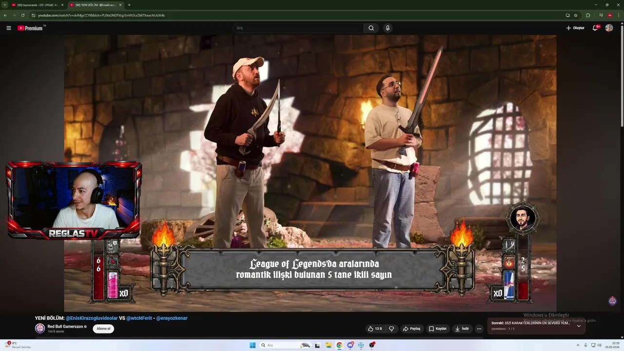Click the site info icon in address bar
624x351 pixels.
pyautogui.click(x=33, y=15)
